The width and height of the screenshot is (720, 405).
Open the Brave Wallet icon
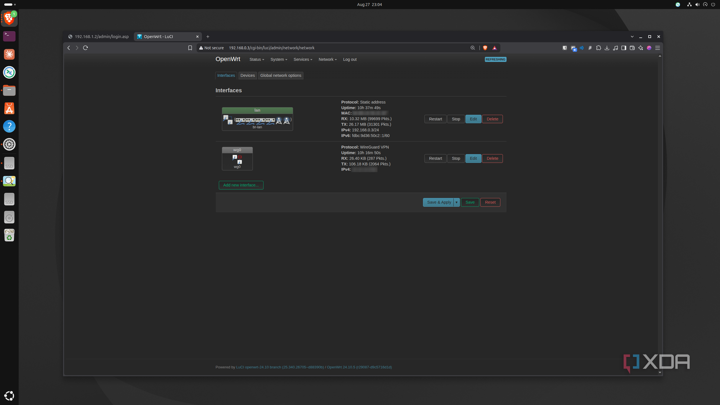[x=632, y=48]
